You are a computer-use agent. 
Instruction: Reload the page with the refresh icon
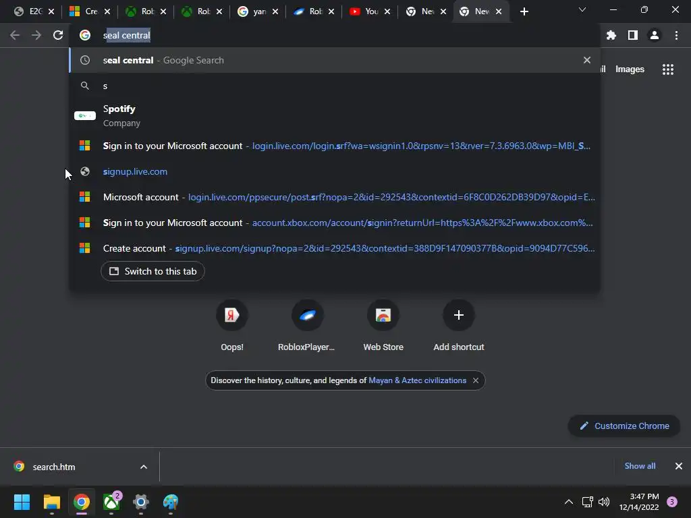58,35
